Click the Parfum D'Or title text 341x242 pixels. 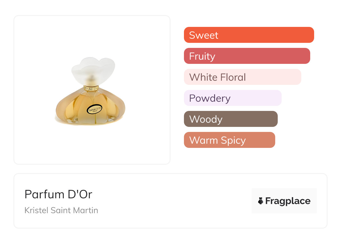coord(58,194)
